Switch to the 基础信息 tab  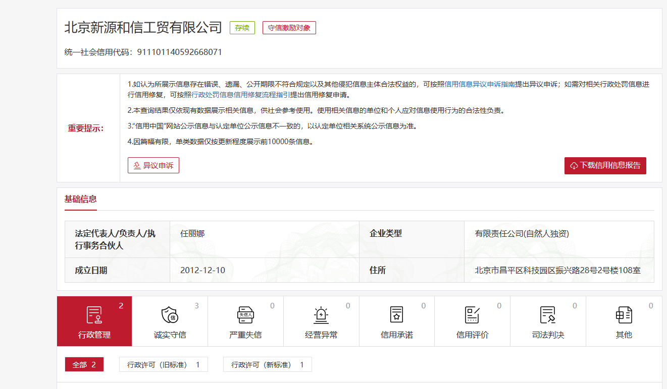80,199
